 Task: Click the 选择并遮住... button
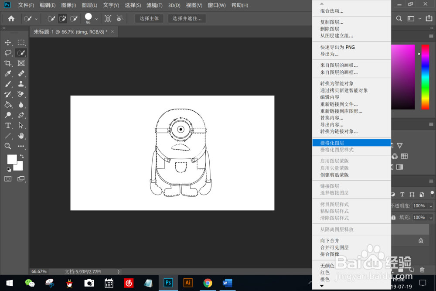coord(187,19)
